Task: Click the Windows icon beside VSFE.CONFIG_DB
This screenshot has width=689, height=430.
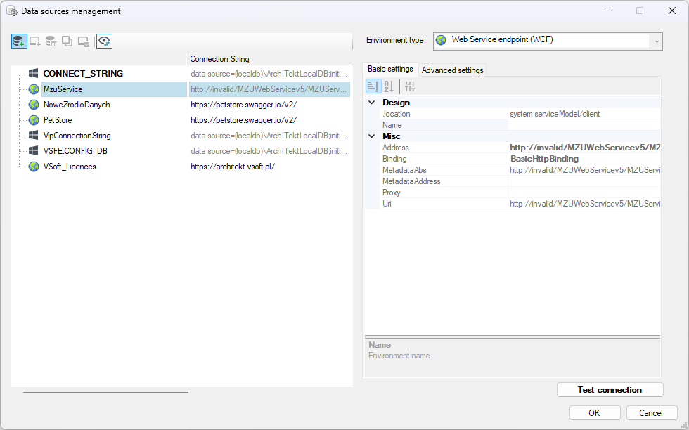Action: [x=34, y=150]
